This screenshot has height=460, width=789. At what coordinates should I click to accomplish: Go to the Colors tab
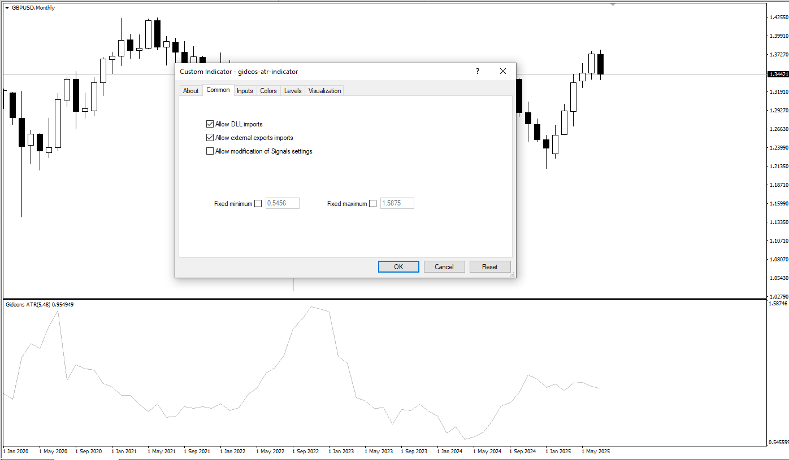click(x=268, y=91)
